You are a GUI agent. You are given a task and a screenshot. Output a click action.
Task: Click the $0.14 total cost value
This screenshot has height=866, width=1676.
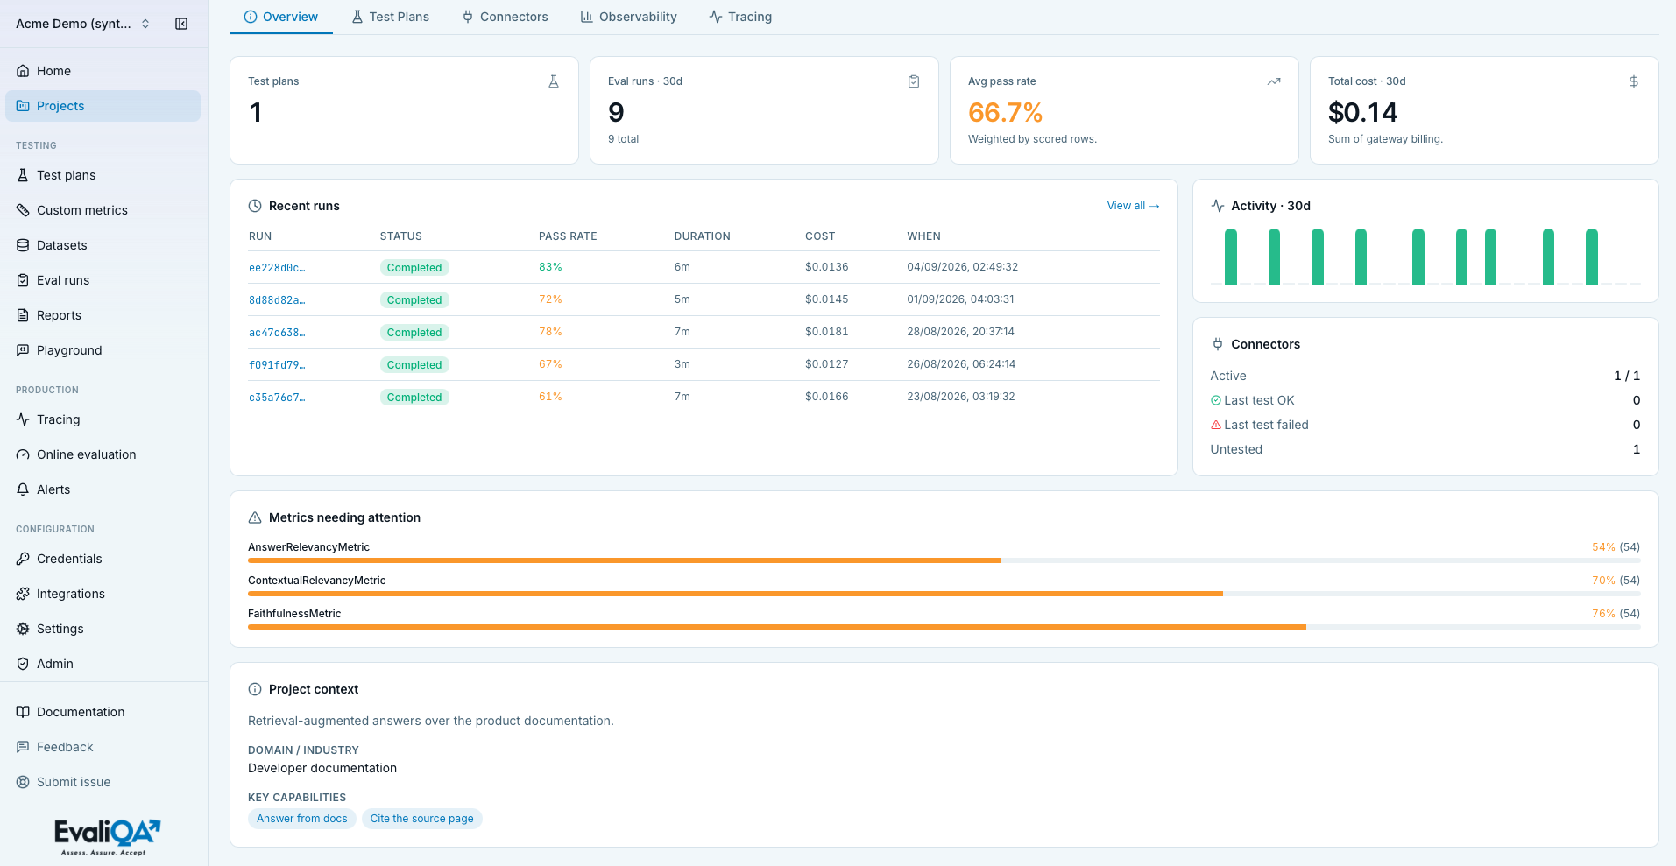(x=1363, y=112)
